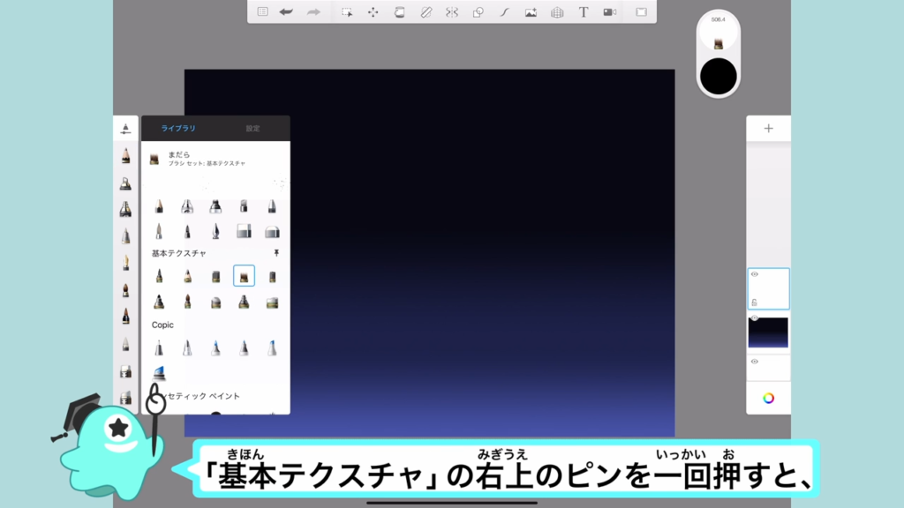This screenshot has width=904, height=508.
Task: Open the main menu list icon
Action: (262, 12)
